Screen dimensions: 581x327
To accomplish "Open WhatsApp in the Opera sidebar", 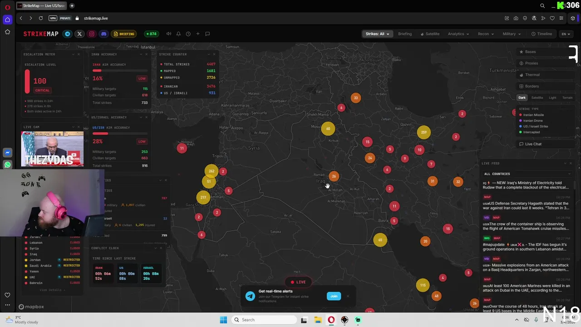I will pos(7,165).
